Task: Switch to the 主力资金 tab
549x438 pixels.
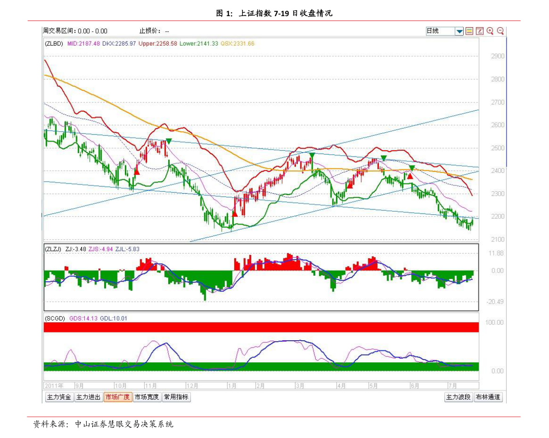Action: pos(59,397)
